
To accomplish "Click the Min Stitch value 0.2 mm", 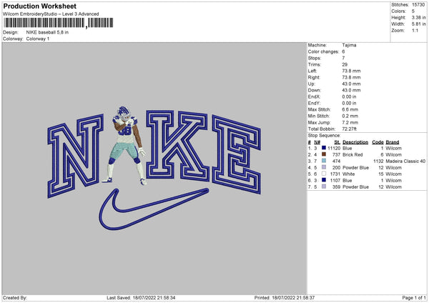I will point(350,116).
